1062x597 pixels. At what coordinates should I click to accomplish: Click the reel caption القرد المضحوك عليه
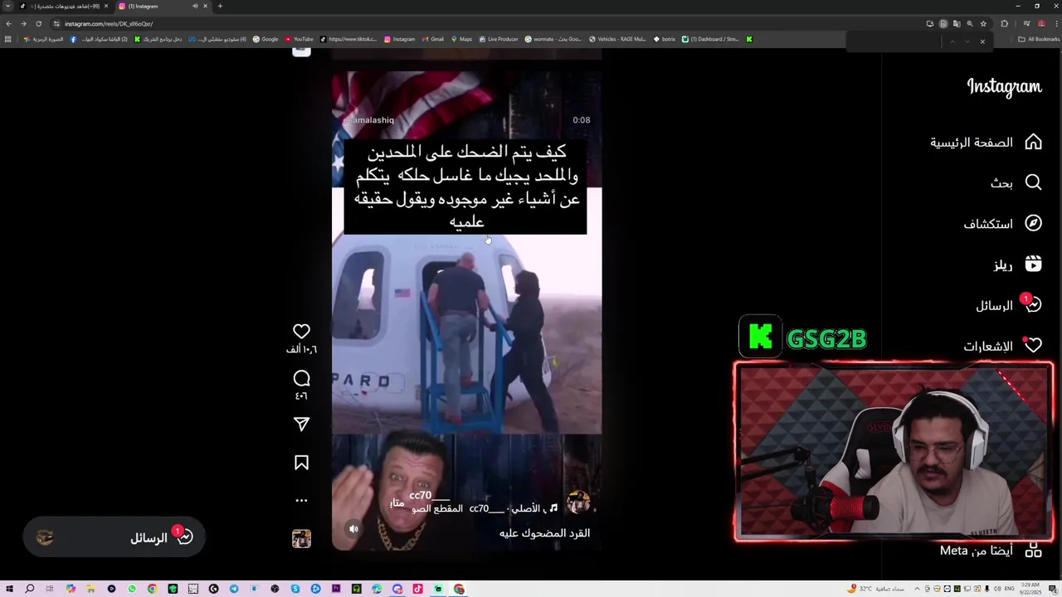[544, 533]
